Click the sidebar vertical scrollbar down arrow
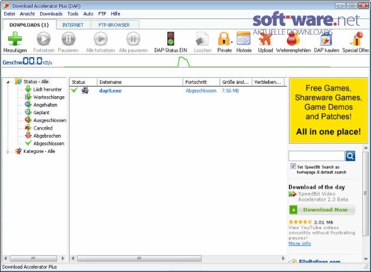Screen dimensions: 371x272 point(366,259)
